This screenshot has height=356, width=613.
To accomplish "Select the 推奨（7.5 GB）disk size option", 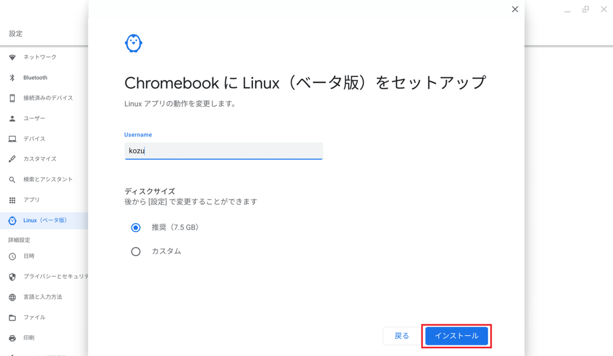I will click(x=135, y=227).
